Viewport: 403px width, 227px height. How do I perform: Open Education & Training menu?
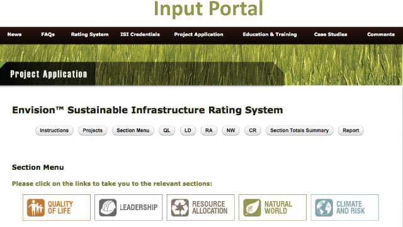tap(270, 35)
